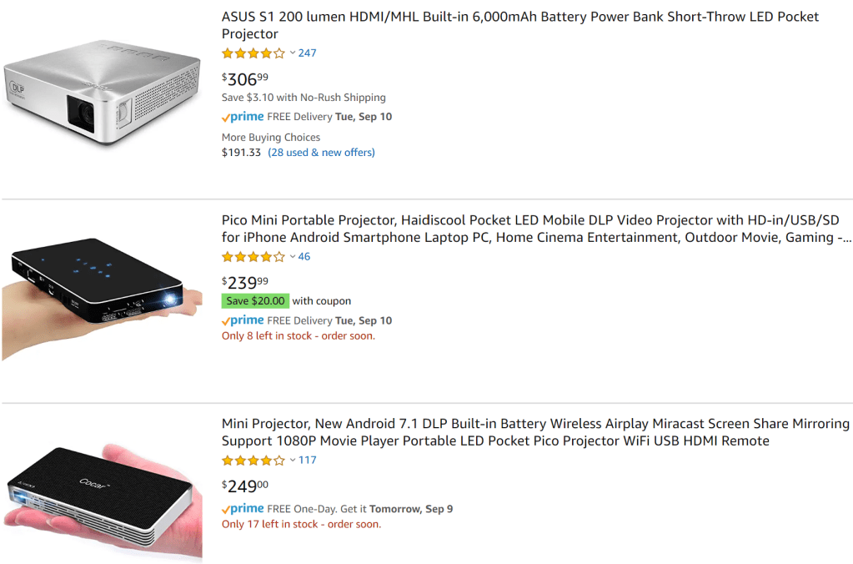
Task: Click the star rating of the Haidiscool projector
Action: point(253,257)
